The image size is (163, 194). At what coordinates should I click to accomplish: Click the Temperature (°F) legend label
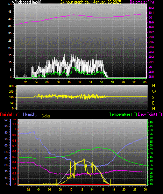[123, 114]
